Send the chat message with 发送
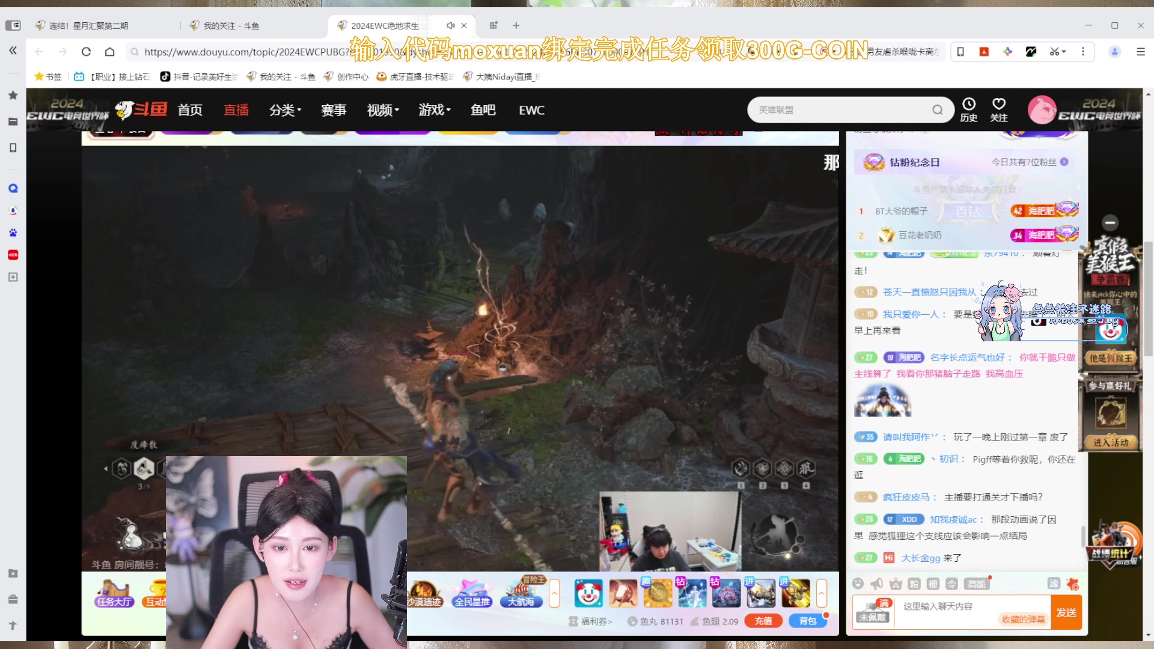 [x=1066, y=612]
